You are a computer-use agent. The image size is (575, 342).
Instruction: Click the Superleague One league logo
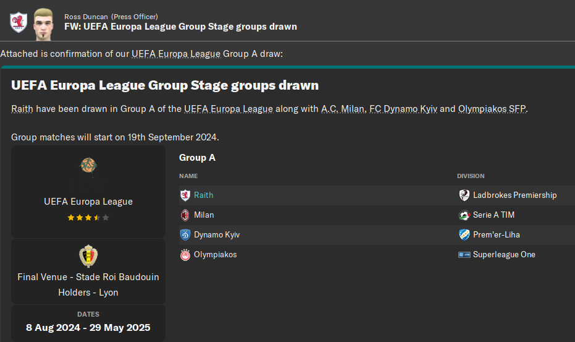pyautogui.click(x=464, y=255)
